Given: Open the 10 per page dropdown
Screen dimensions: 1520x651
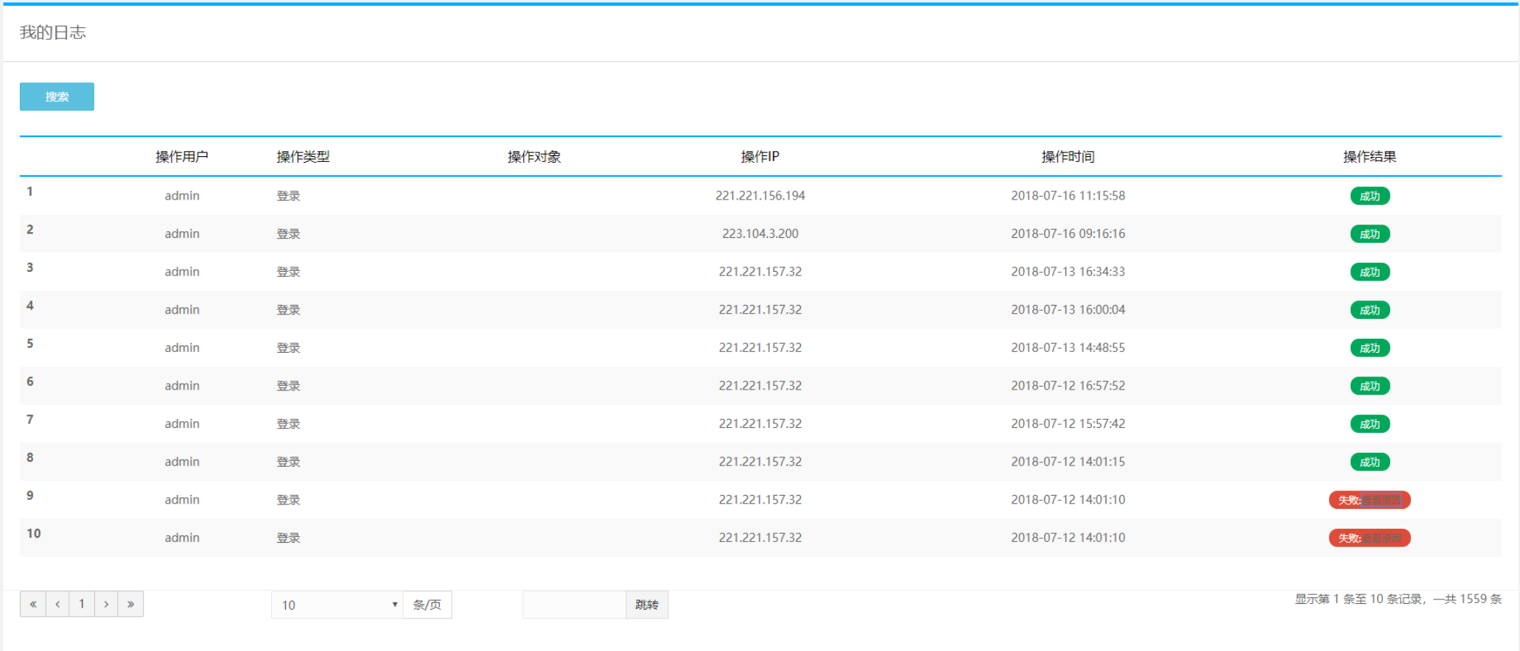Looking at the screenshot, I should click(x=337, y=605).
